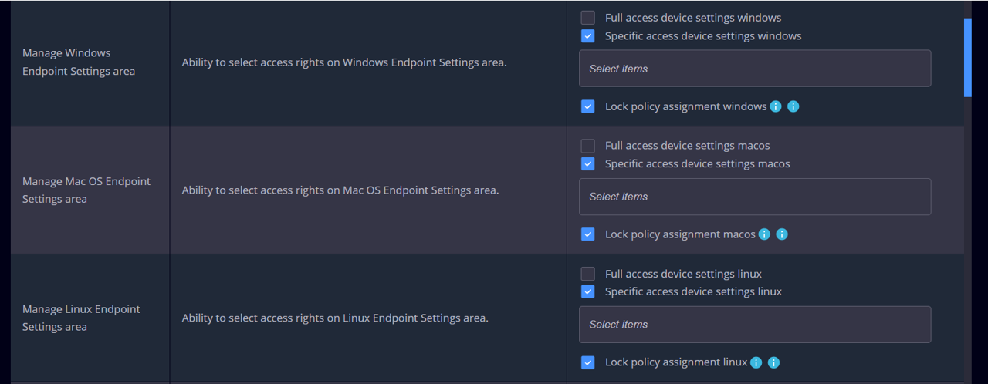Image resolution: width=988 pixels, height=384 pixels.
Task: Toggle Lock policy assignment windows checkbox
Action: tap(588, 106)
